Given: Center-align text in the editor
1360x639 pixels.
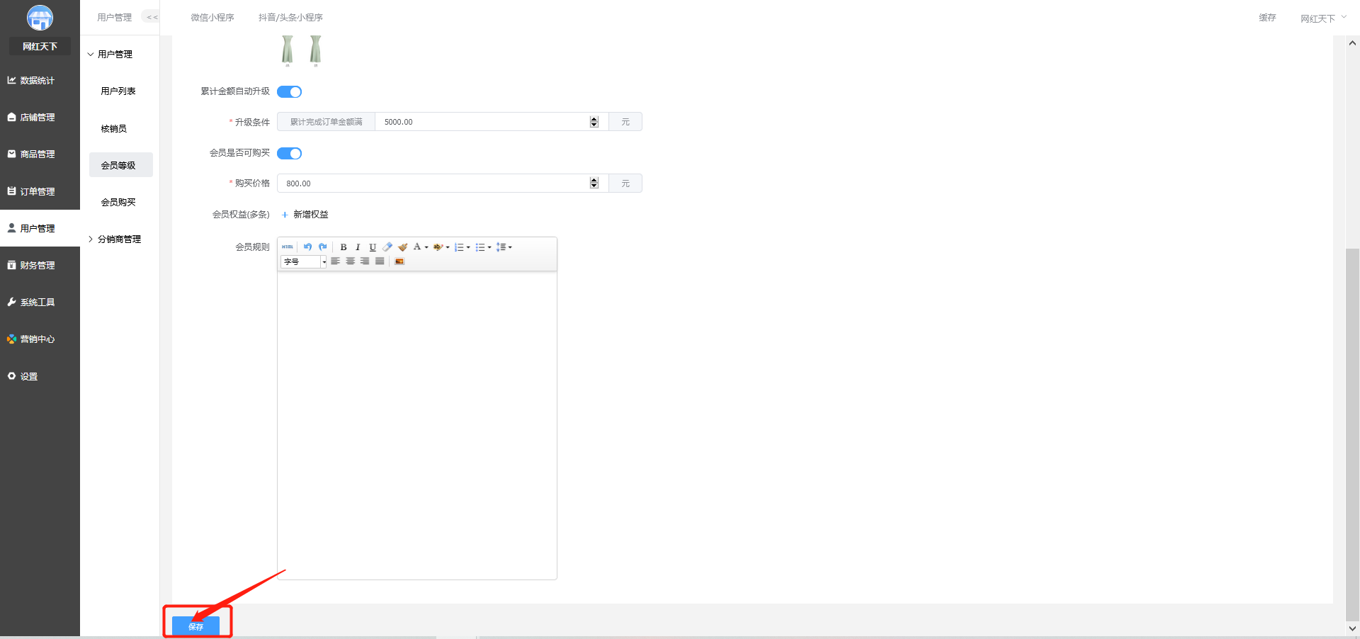Looking at the screenshot, I should (x=350, y=261).
